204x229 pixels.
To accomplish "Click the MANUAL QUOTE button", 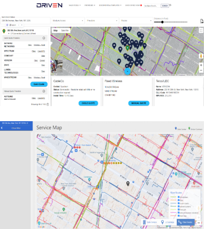I will tap(139, 103).
